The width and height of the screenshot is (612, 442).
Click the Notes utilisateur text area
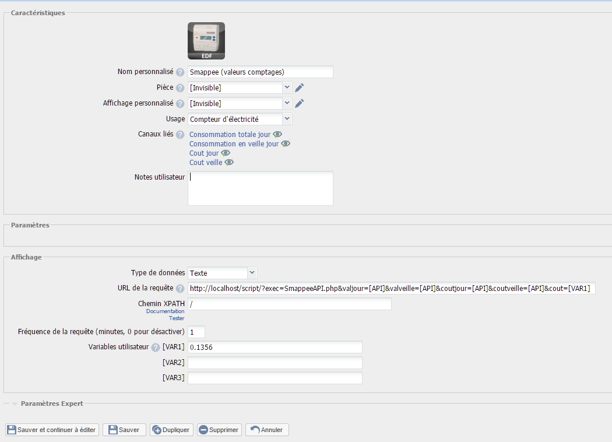coord(260,188)
